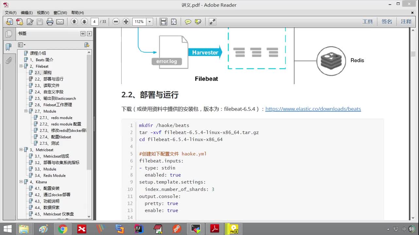Select bookmark '2.6、Filebeat工作原理'
This screenshot has width=419, height=235.
53,105
